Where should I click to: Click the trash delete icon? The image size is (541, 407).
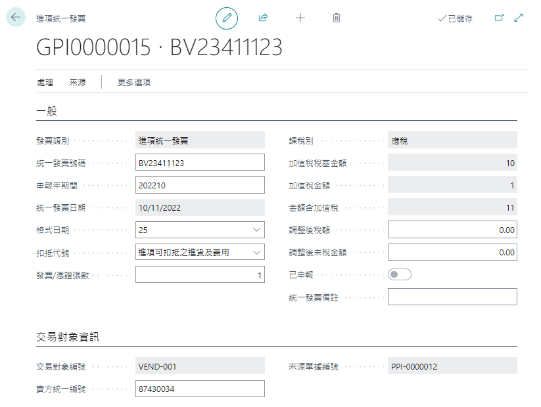pyautogui.click(x=337, y=18)
